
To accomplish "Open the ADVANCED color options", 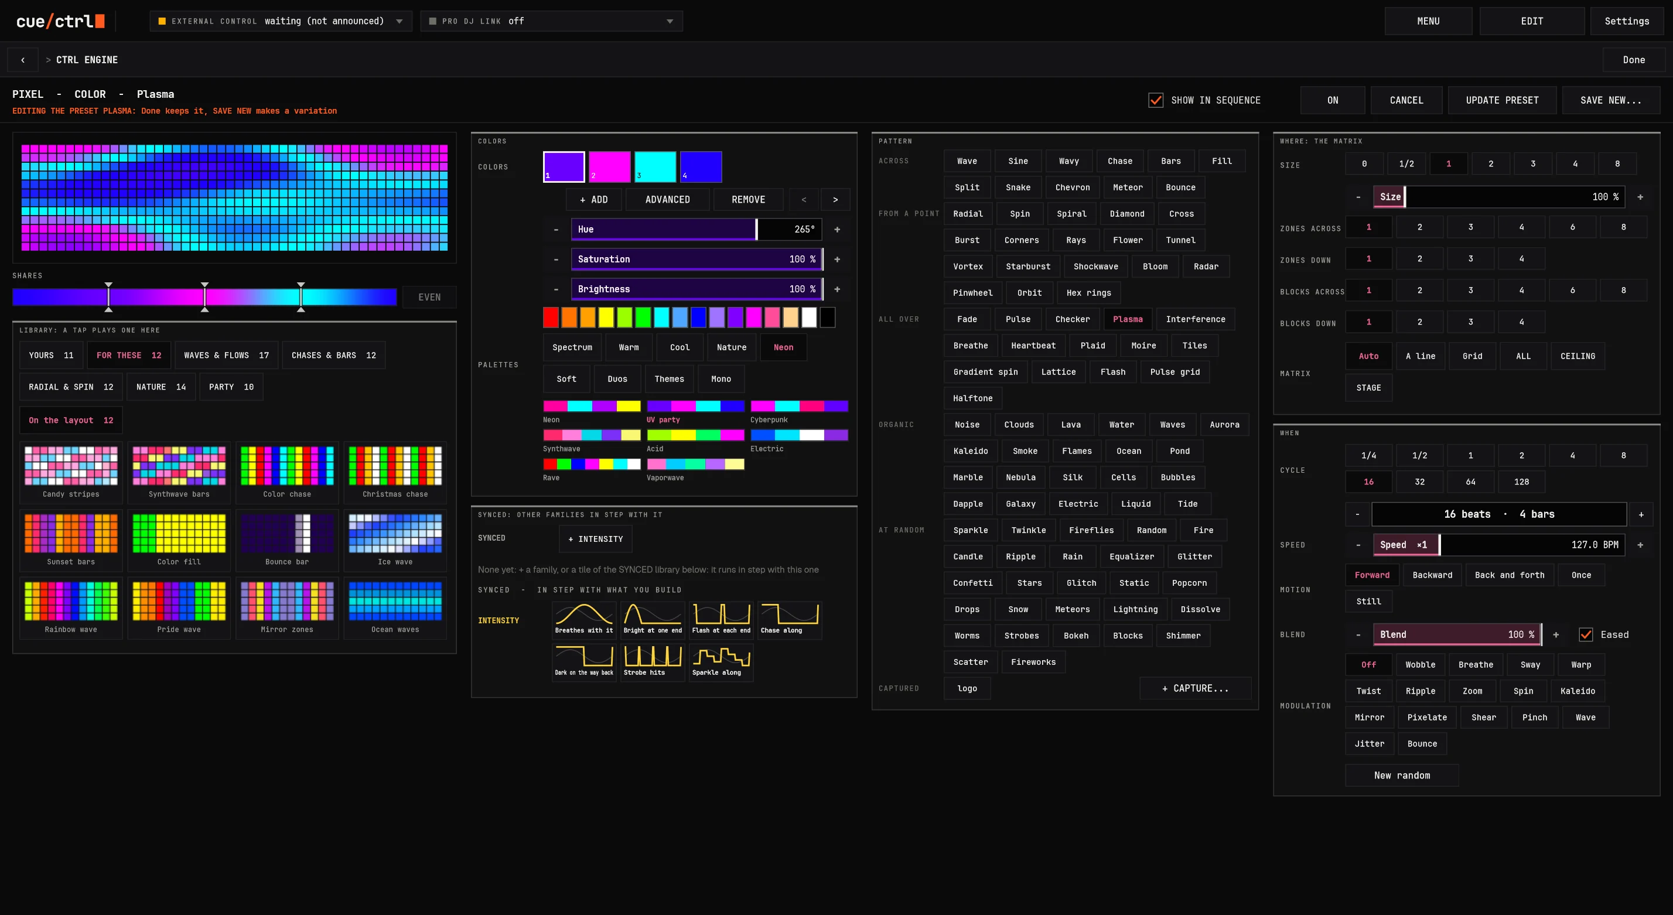I will [x=667, y=199].
